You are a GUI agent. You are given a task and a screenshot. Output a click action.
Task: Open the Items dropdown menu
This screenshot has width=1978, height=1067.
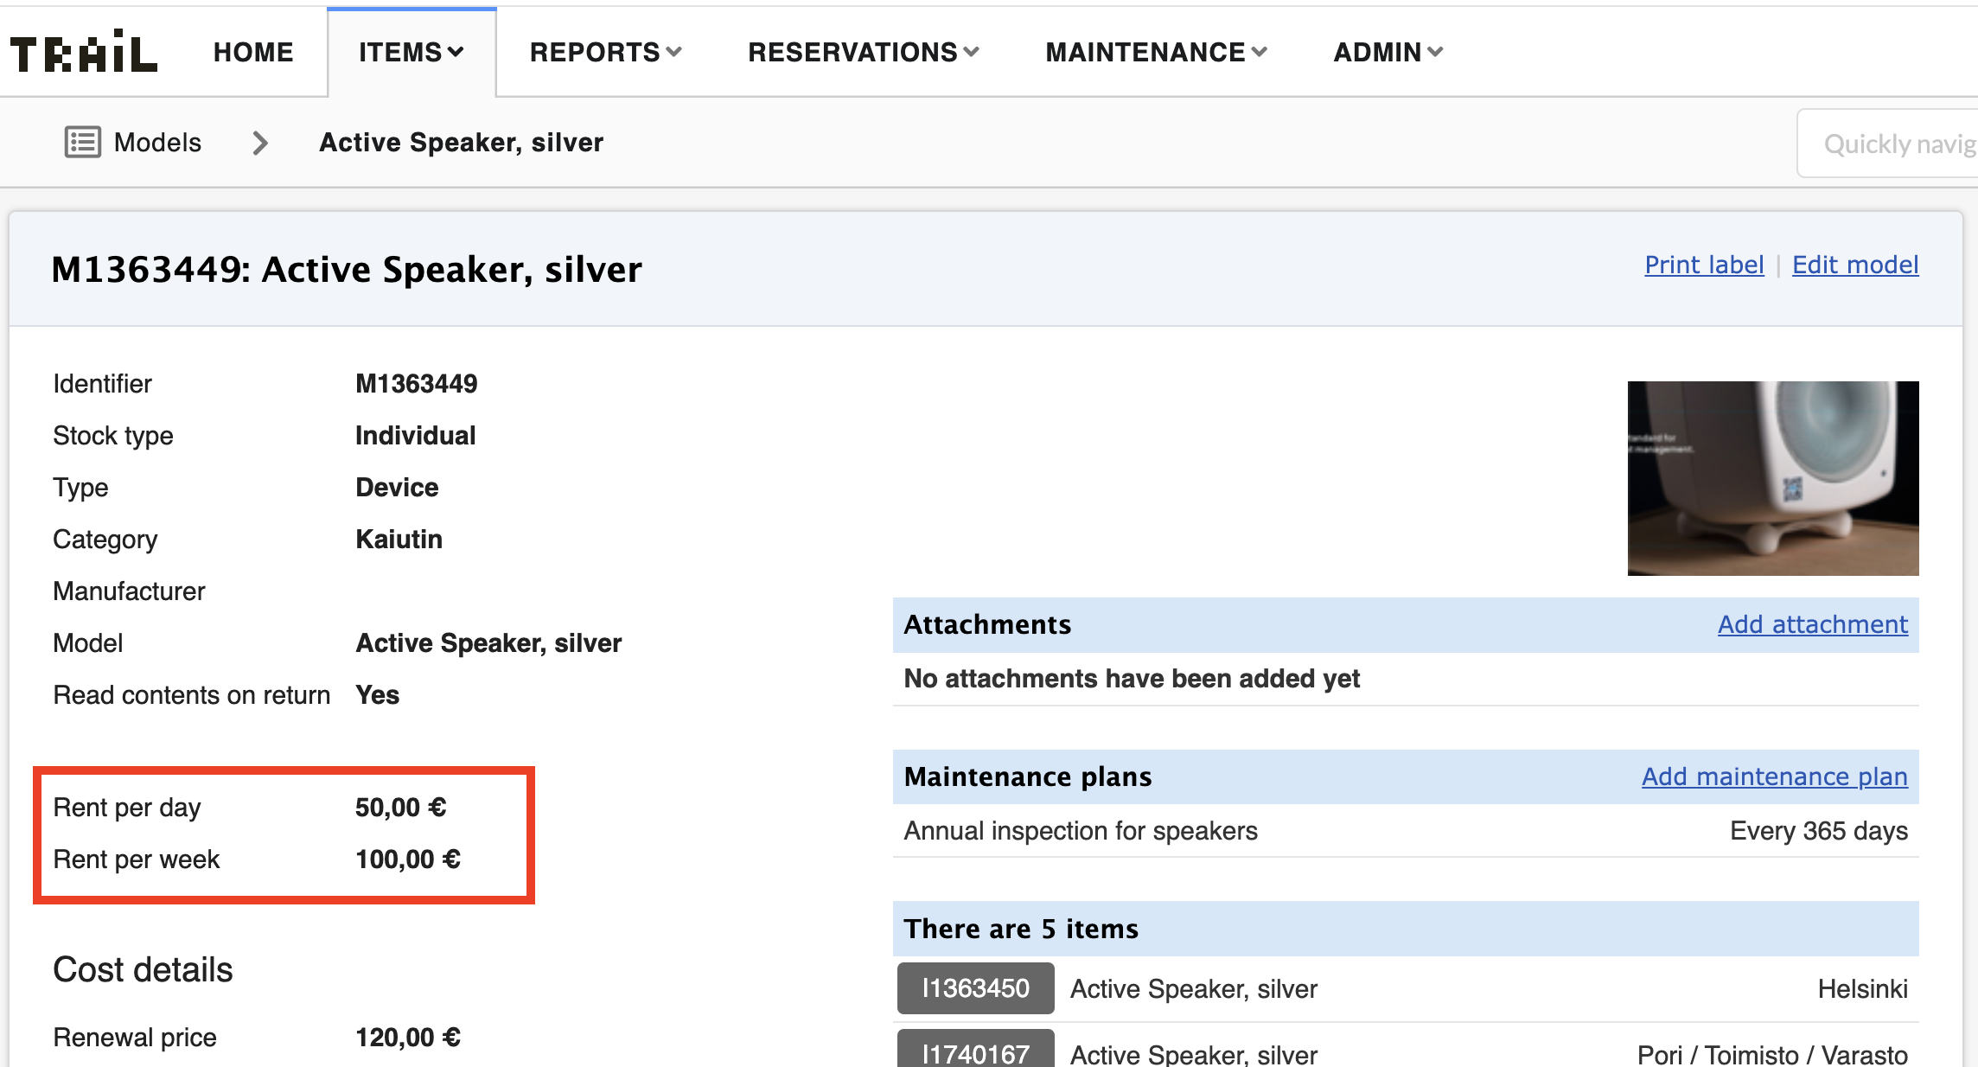coord(412,53)
